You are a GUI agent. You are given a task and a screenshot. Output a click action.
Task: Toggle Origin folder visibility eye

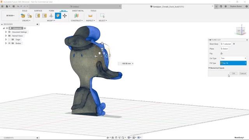click(x=9, y=40)
